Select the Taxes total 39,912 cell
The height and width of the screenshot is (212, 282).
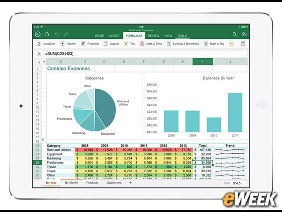203,171
